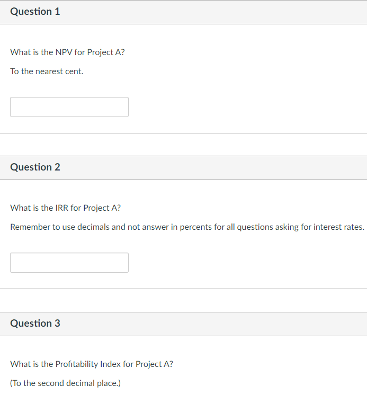Viewport: 367px width, 395px height.
Task: Select the Question 1 heading
Action: pyautogui.click(x=35, y=12)
